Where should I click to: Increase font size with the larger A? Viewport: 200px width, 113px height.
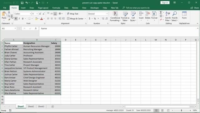[40, 14]
